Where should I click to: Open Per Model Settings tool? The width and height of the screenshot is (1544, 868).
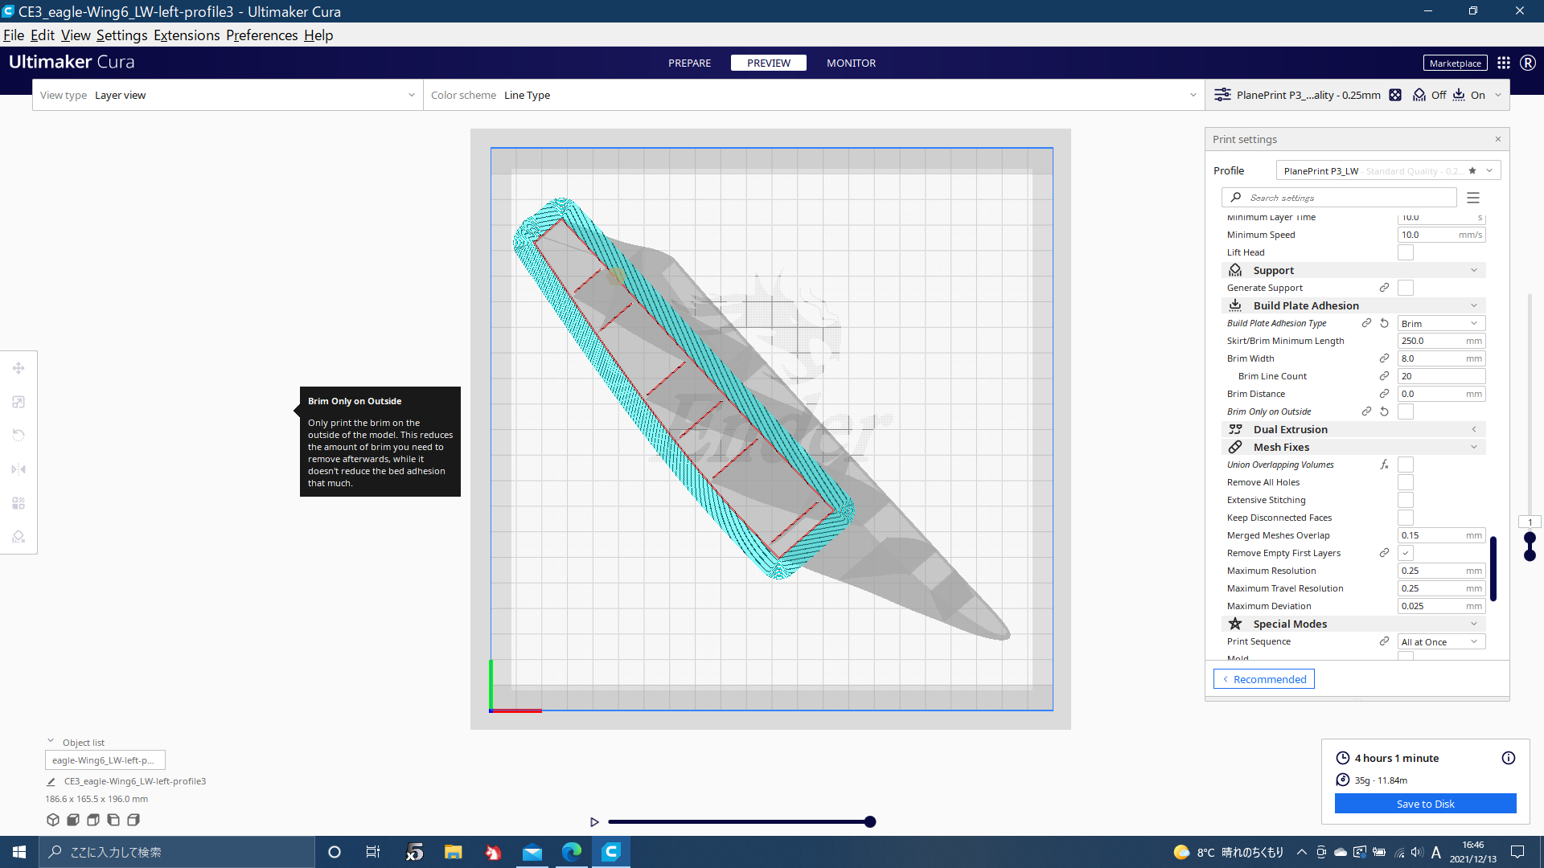[18, 503]
